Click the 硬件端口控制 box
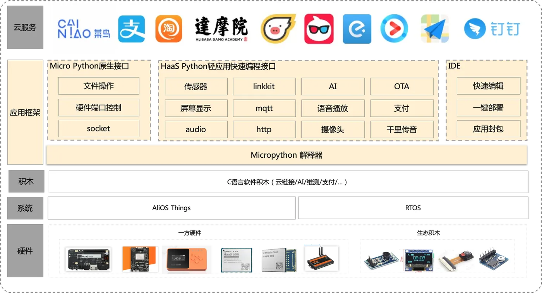542x293 pixels. [x=99, y=107]
